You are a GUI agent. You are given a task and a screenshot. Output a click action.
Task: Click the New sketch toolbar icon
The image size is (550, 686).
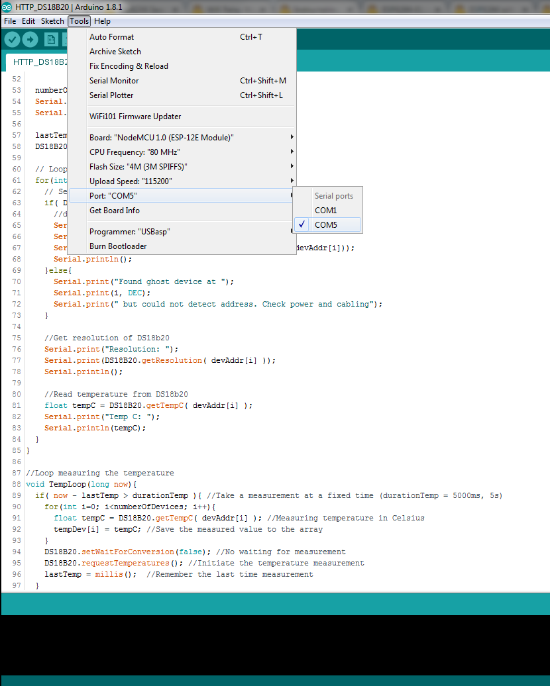point(51,40)
